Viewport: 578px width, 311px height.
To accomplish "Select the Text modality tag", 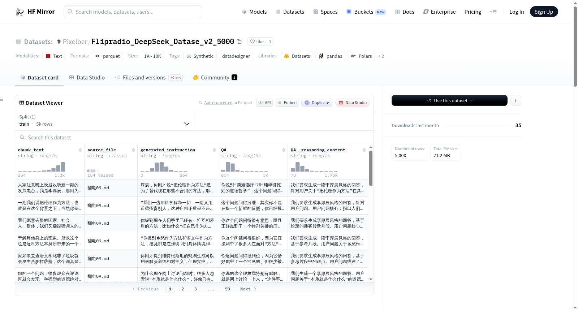I will coord(54,56).
